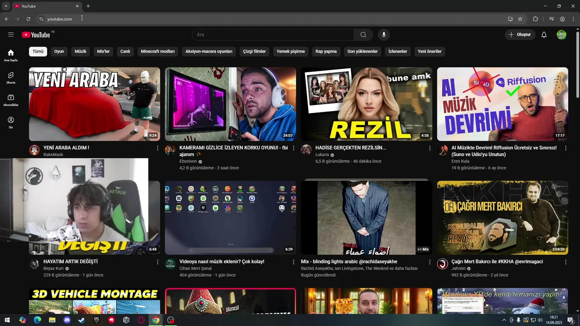Play the REZİL Hadise video thumbnail

[x=367, y=104]
